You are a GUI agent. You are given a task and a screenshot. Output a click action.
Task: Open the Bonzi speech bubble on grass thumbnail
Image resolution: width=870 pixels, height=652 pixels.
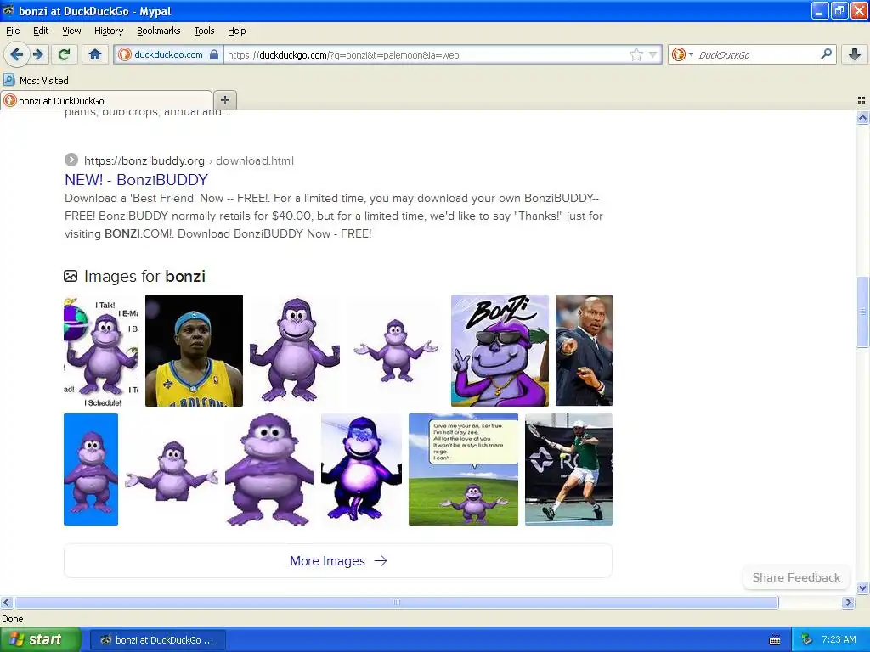point(463,469)
